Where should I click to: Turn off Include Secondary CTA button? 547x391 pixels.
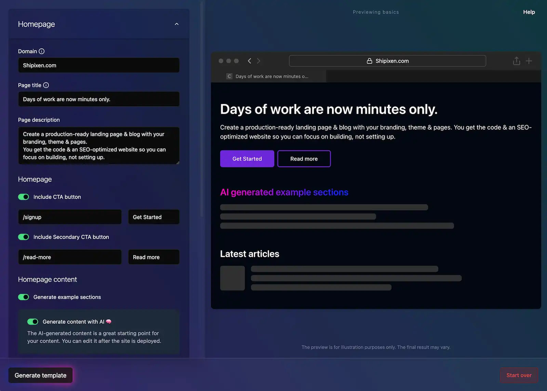tap(24, 237)
